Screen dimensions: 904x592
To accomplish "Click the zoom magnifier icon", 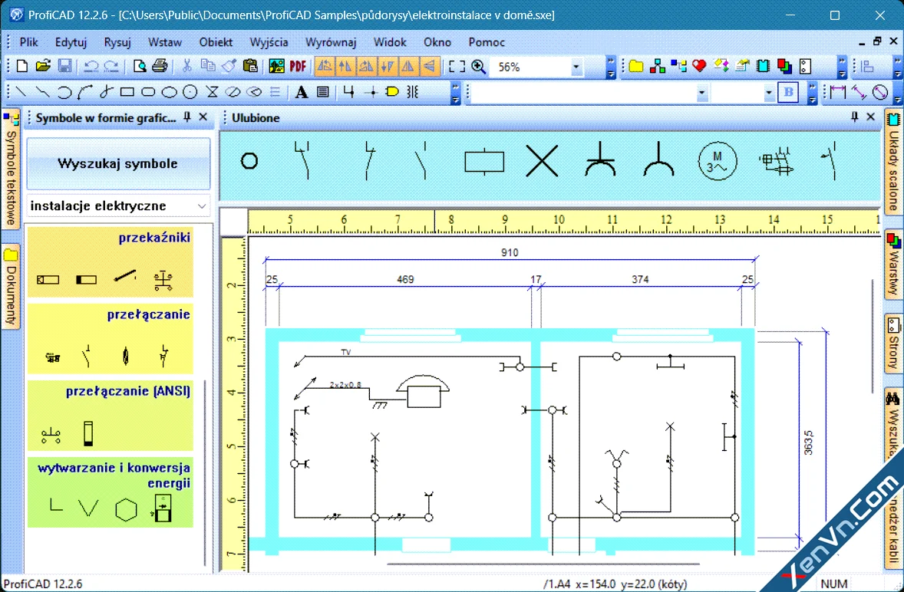I will (479, 67).
